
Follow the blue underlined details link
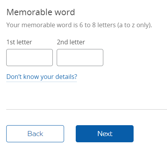42,77
